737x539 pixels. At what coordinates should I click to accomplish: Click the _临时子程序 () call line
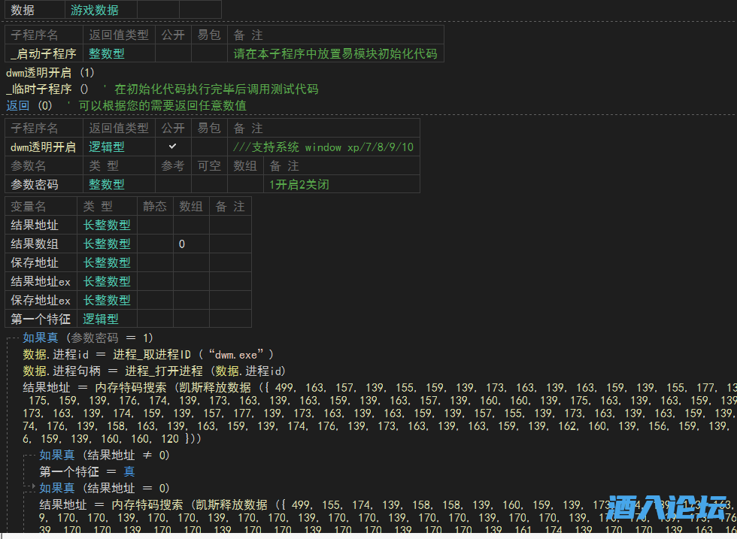tap(47, 89)
